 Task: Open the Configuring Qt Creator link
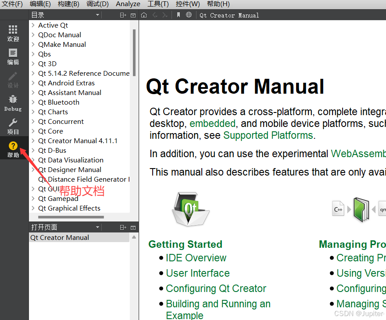(x=216, y=288)
